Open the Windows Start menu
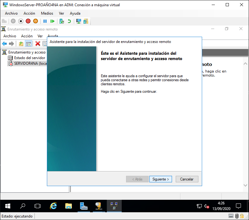 pyautogui.click(x=8, y=206)
